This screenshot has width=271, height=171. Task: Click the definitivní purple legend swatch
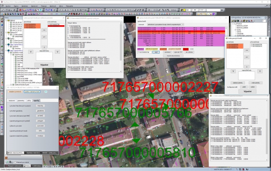[141, 49]
